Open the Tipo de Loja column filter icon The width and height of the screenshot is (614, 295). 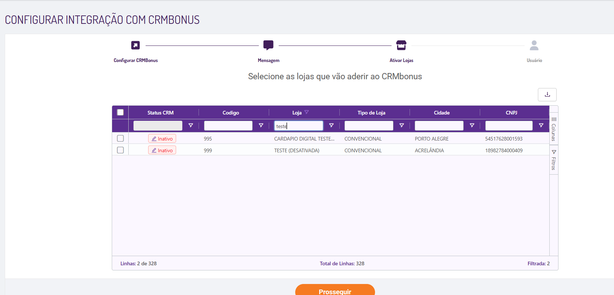401,125
